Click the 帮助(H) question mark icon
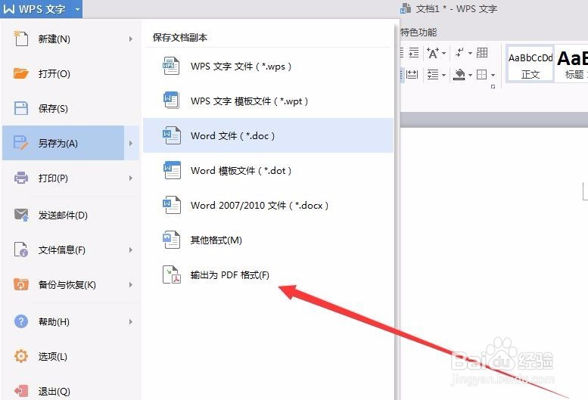Screen dimensions: 588x400 coord(21,321)
